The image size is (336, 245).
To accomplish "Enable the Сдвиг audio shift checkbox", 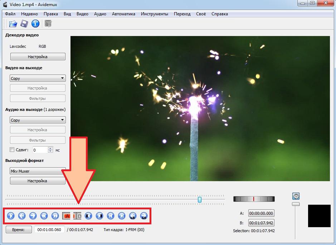I will pos(12,150).
